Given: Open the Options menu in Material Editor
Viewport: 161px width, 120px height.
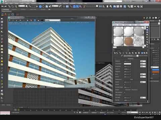Looking at the screenshot, I should pyautogui.click(x=133, y=25).
